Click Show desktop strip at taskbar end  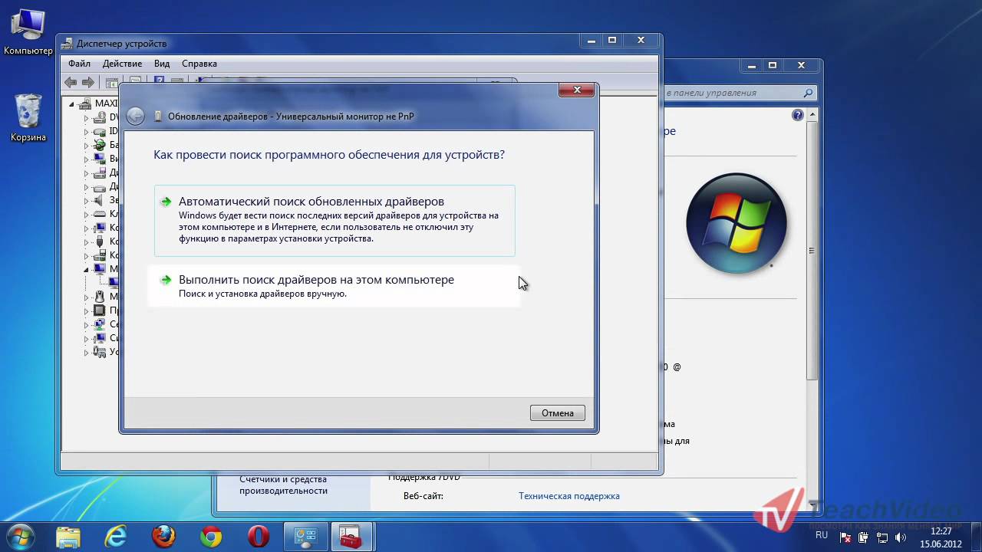(x=976, y=537)
